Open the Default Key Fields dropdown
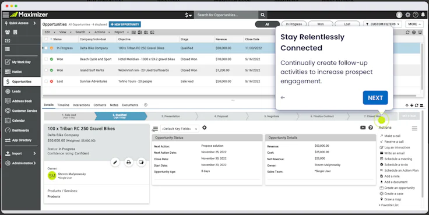Screen dimensions: 429x215 180,129
